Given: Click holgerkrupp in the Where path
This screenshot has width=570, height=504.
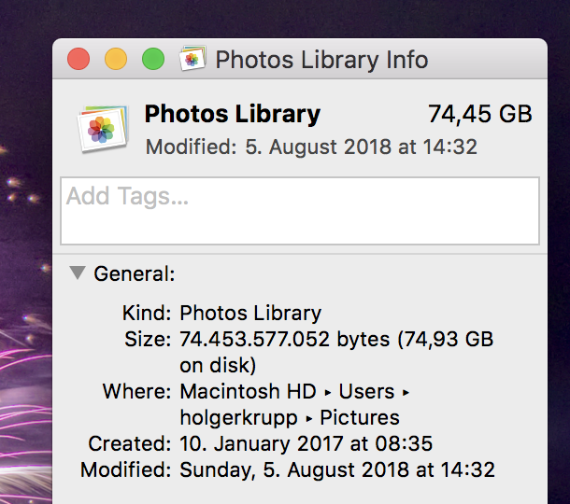Looking at the screenshot, I should click(238, 418).
